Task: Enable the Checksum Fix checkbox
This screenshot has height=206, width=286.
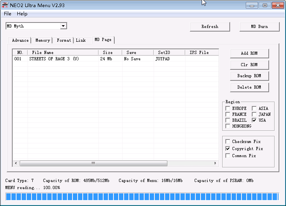Action: coord(228,142)
